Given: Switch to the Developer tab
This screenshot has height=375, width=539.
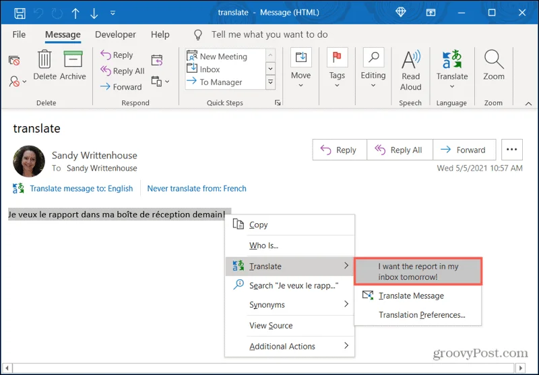Looking at the screenshot, I should [115, 34].
